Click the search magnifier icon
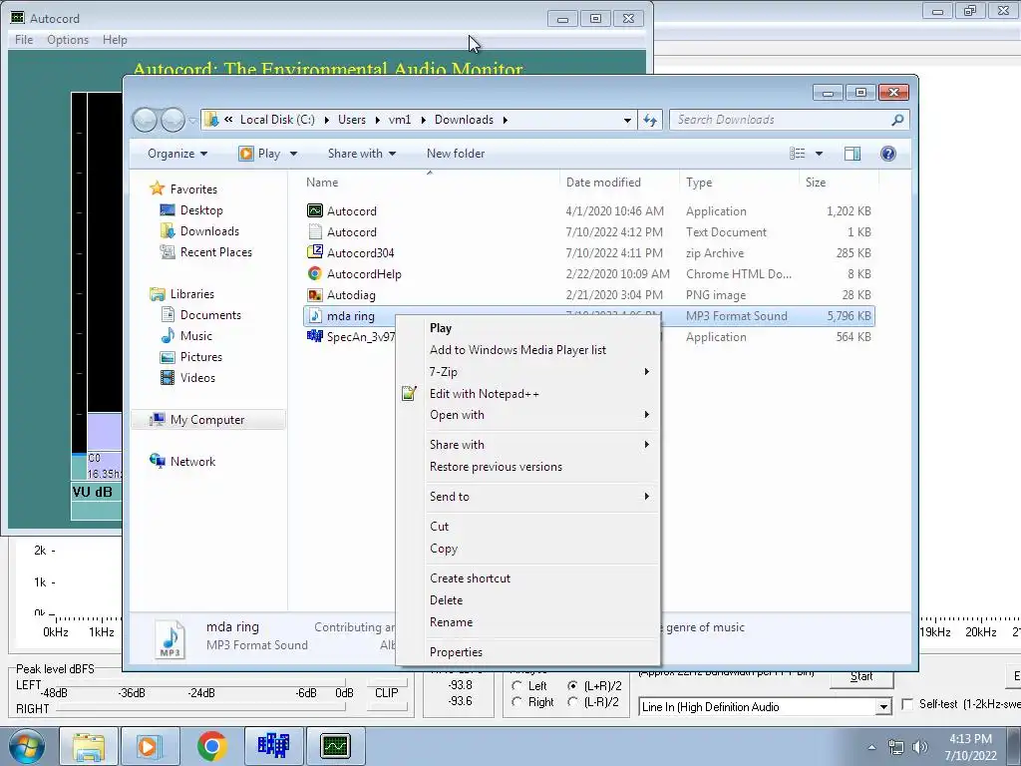 (x=897, y=120)
